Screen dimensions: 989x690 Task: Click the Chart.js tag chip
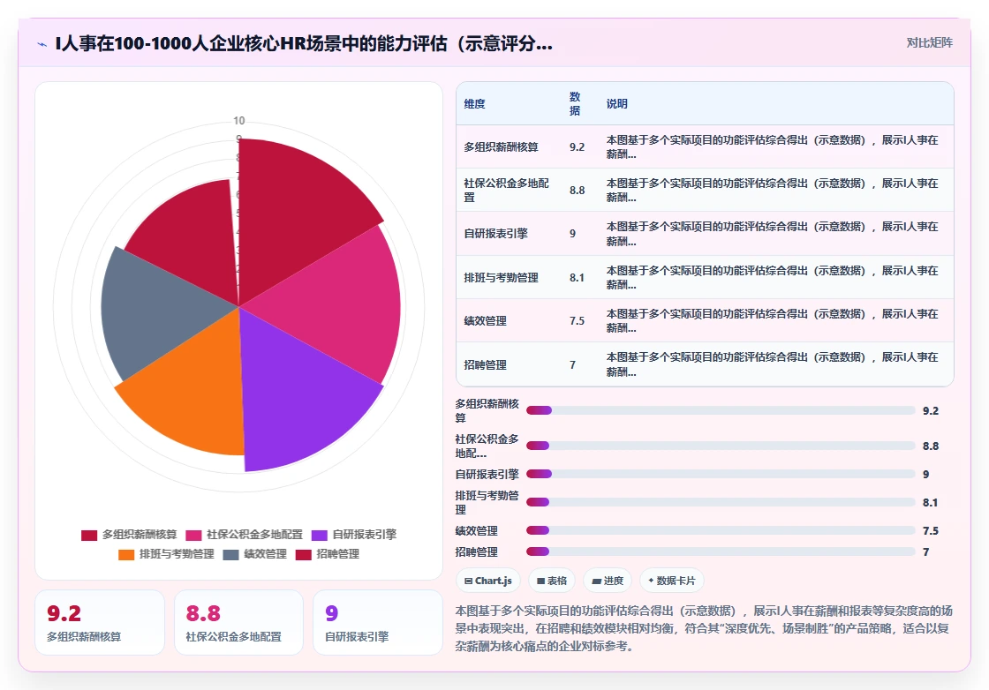pyautogui.click(x=487, y=581)
